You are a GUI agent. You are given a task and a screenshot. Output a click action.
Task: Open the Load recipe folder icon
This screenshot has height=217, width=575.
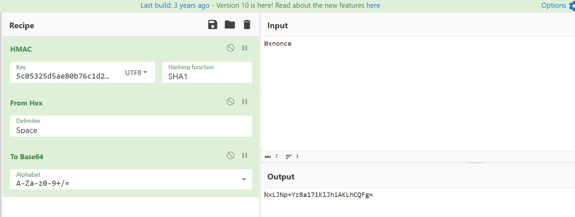coord(230,25)
